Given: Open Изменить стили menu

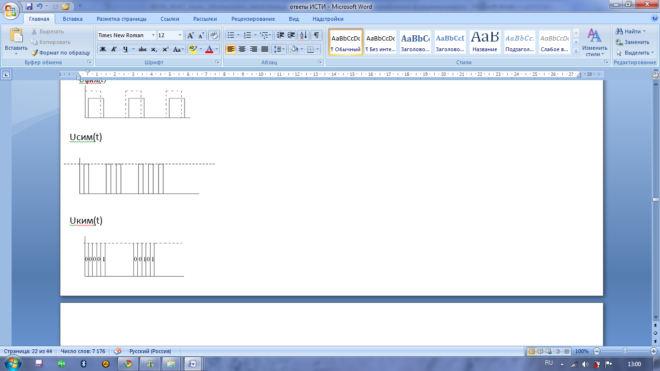Looking at the screenshot, I should 595,42.
